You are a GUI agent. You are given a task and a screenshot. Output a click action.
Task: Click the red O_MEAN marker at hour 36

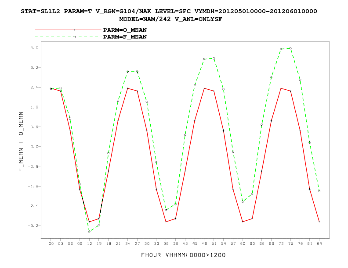click(166, 222)
